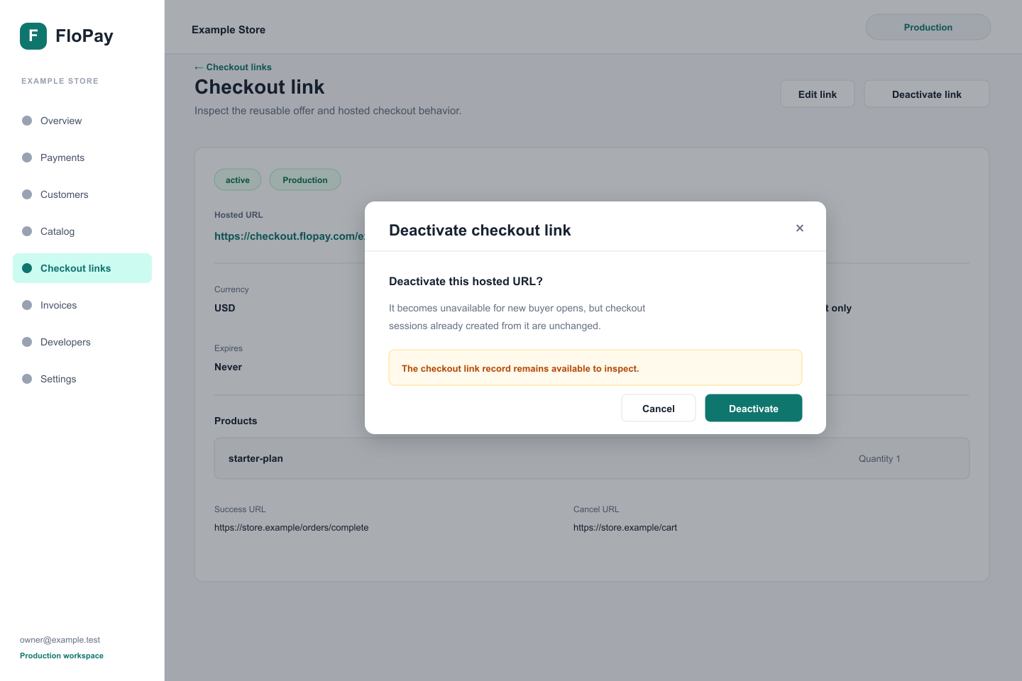Click the Settings sidebar bullet icon
The image size is (1022, 681).
(x=27, y=379)
